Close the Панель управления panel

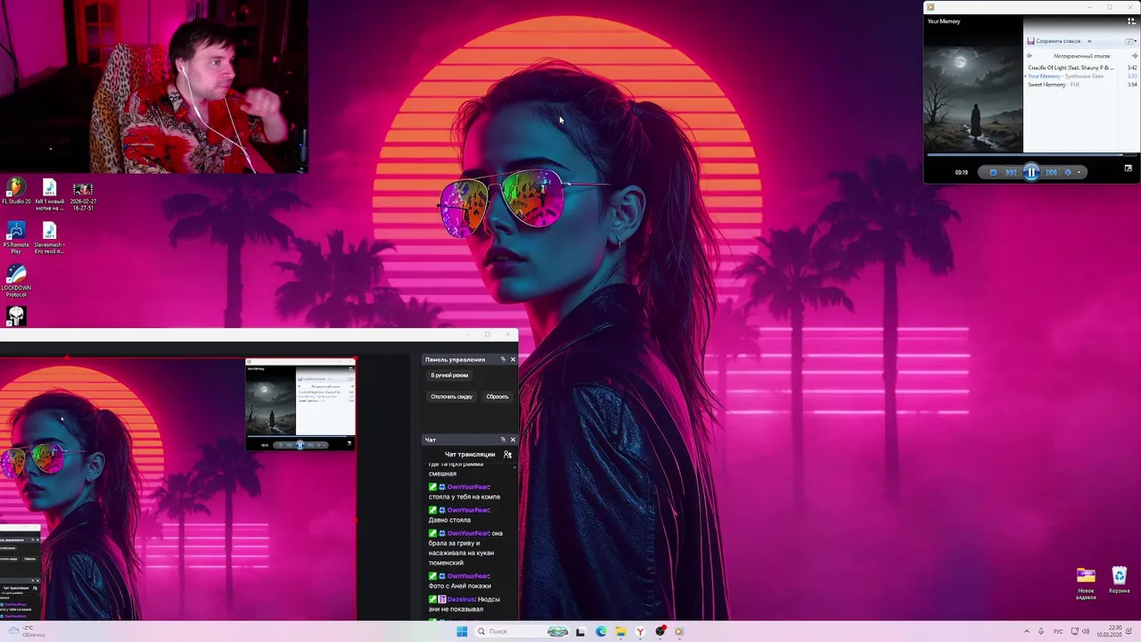coord(513,359)
